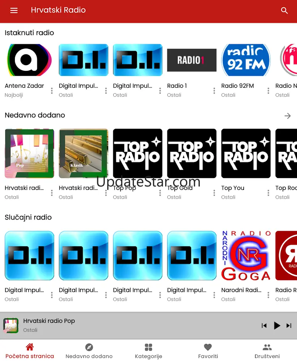Open options for Hrvatski radio Klasik
This screenshot has height=361, width=297.
[x=106, y=193]
